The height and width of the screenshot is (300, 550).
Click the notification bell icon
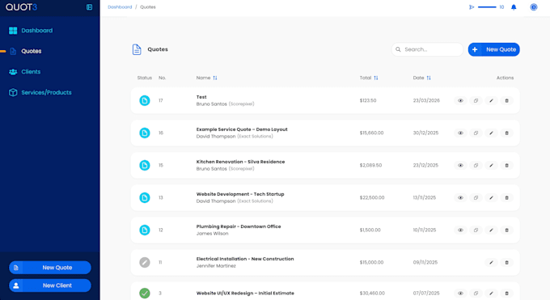514,7
